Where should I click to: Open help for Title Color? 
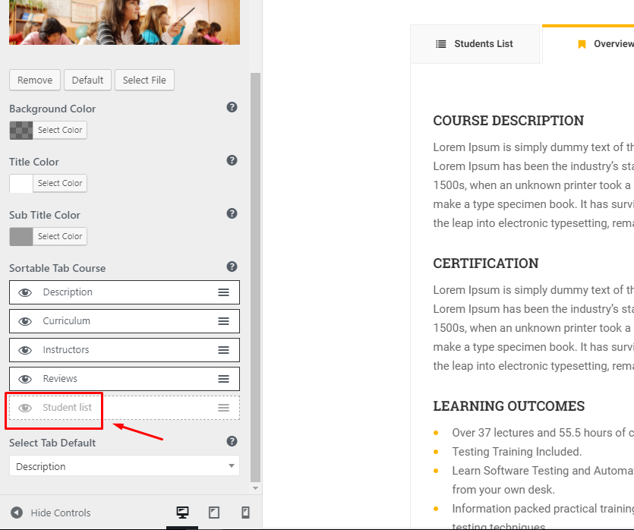click(232, 160)
